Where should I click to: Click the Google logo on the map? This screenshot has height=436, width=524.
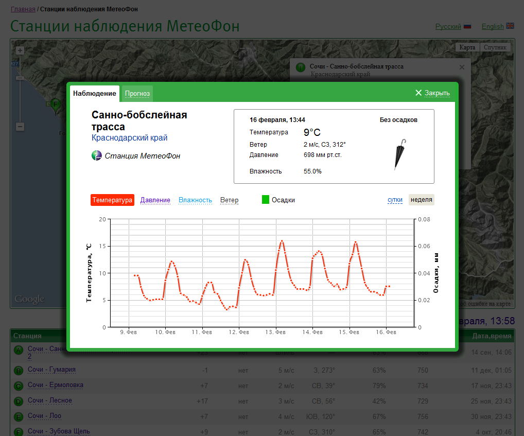(29, 299)
